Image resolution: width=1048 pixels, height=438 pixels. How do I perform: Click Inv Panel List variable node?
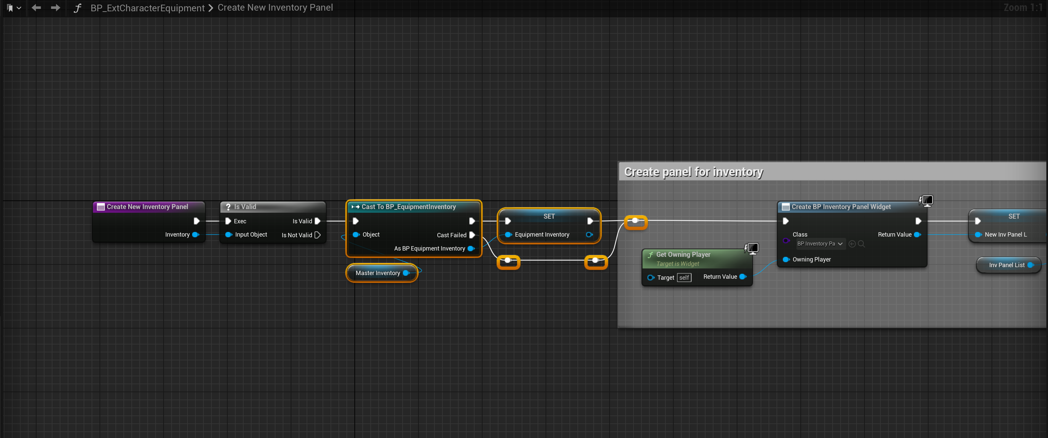tap(1007, 265)
